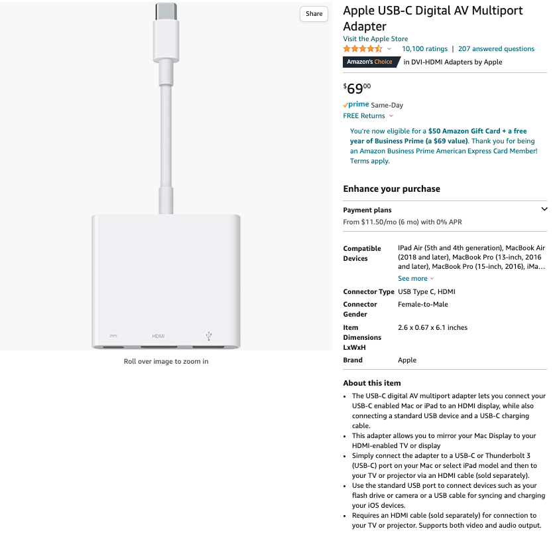Click the $69.00 price
This screenshot has width=557, height=535.
coord(357,89)
